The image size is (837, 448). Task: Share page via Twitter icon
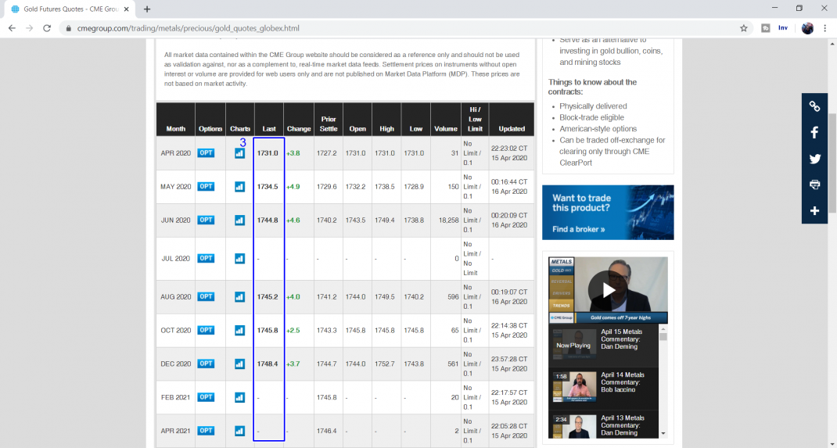tap(814, 159)
